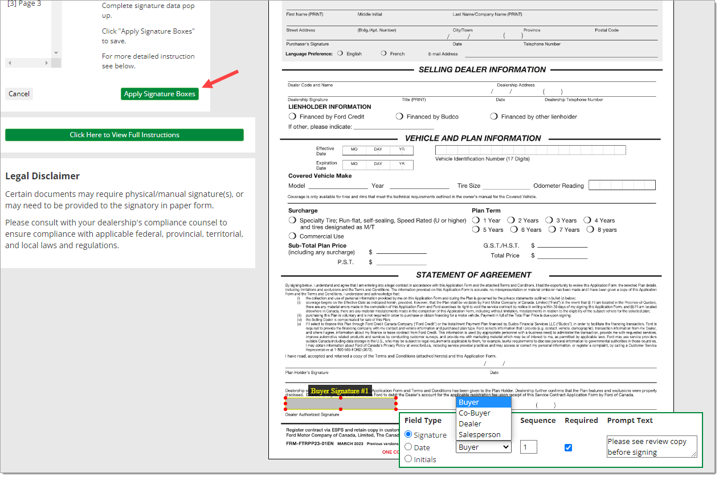Screen dimensions: 719x477
Task: Select 6 Years plan term
Action: [x=514, y=229]
